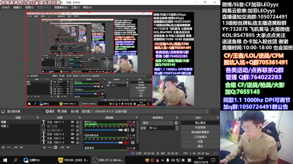Open display selector 显示器 1: 1024x768 dropdown
293x164 pixels.
tap(145, 112)
